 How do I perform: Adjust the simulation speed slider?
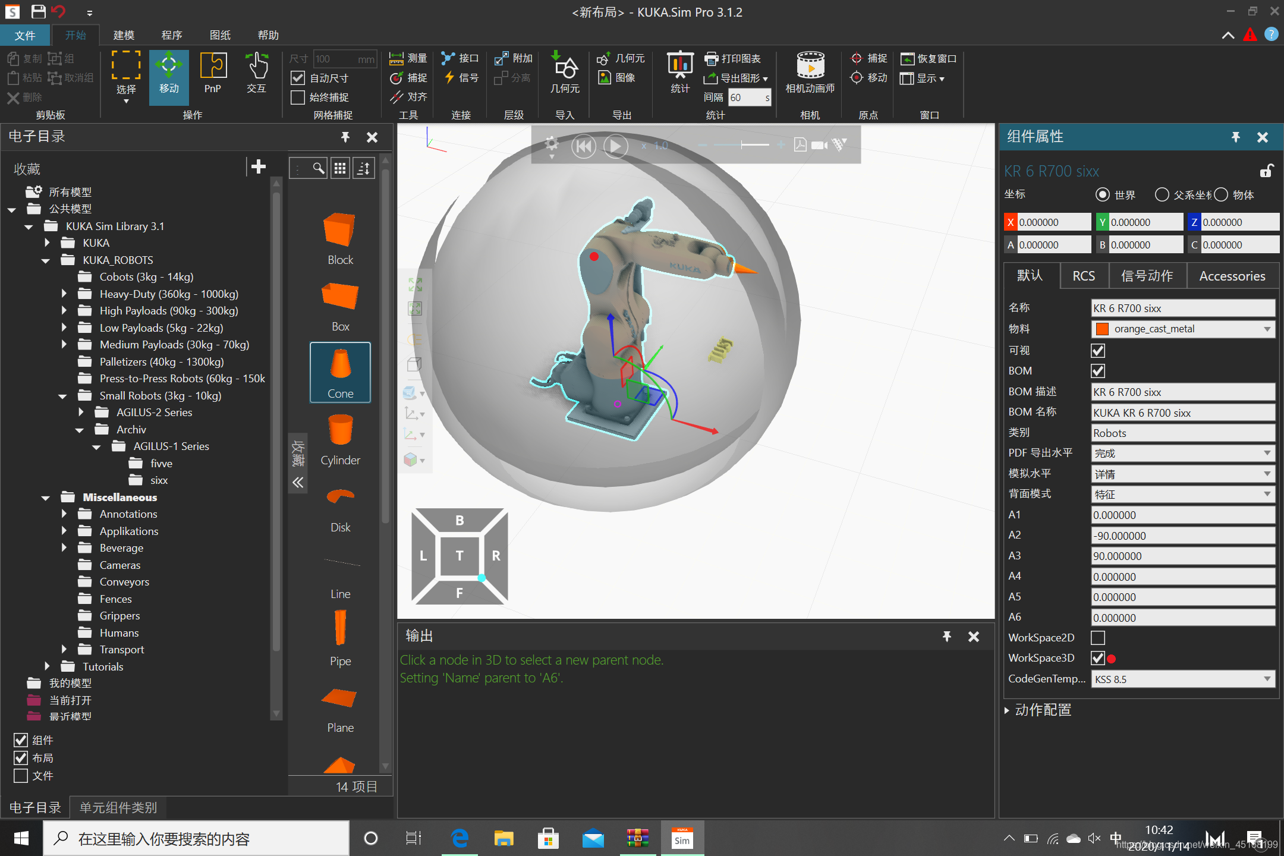click(741, 144)
